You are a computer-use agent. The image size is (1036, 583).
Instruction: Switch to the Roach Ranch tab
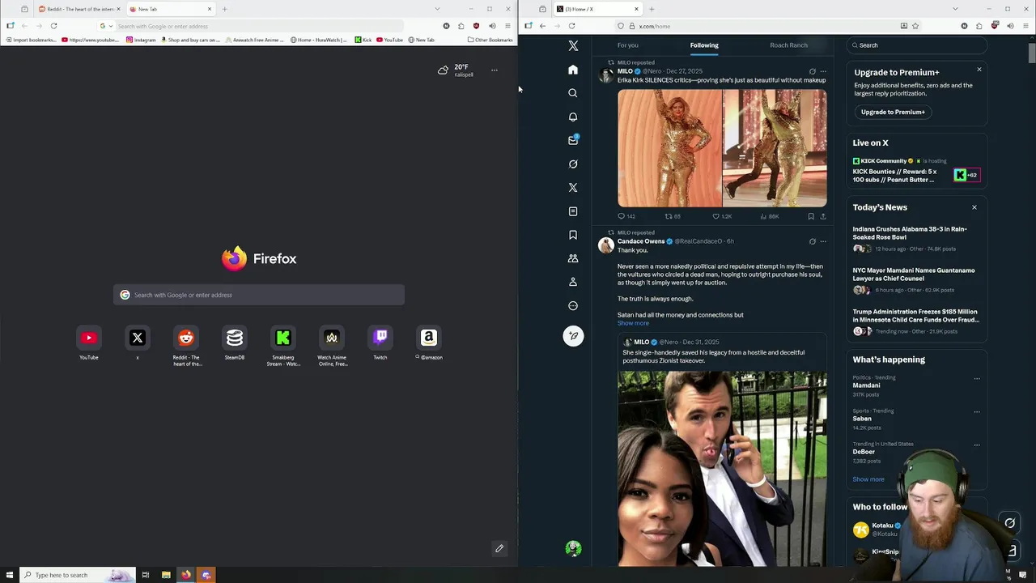click(788, 45)
